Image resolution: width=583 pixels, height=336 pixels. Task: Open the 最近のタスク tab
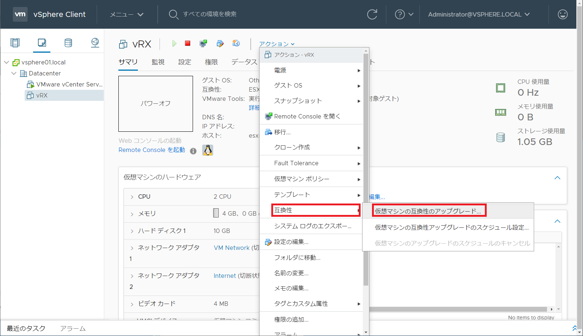[x=26, y=328]
